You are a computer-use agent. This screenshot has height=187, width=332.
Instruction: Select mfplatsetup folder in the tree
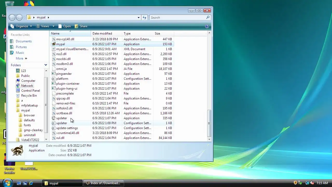click(x=29, y=105)
